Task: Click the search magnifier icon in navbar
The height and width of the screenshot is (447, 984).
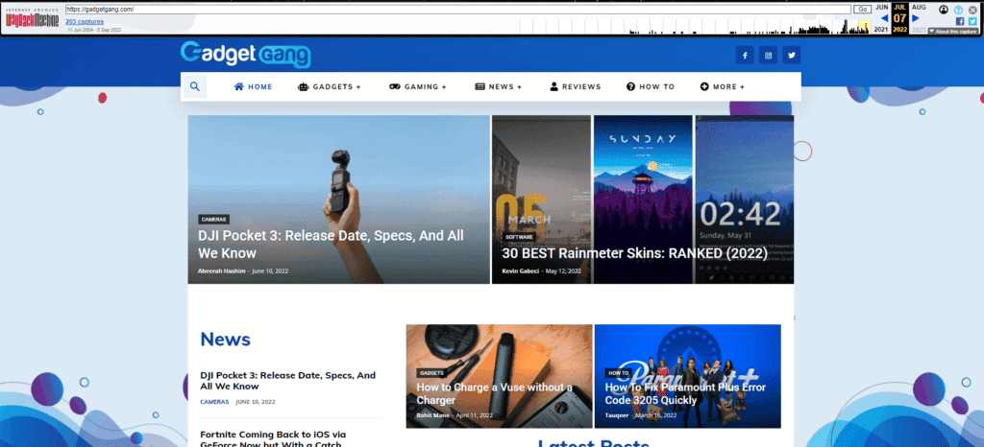Action: pyautogui.click(x=194, y=86)
